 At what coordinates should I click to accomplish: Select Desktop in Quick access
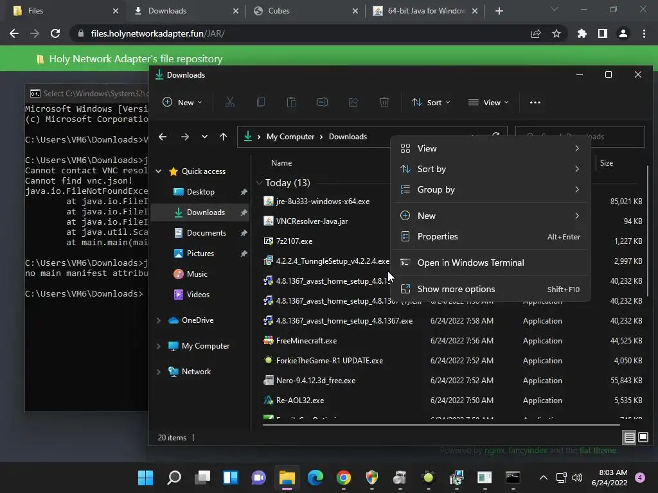coord(200,191)
